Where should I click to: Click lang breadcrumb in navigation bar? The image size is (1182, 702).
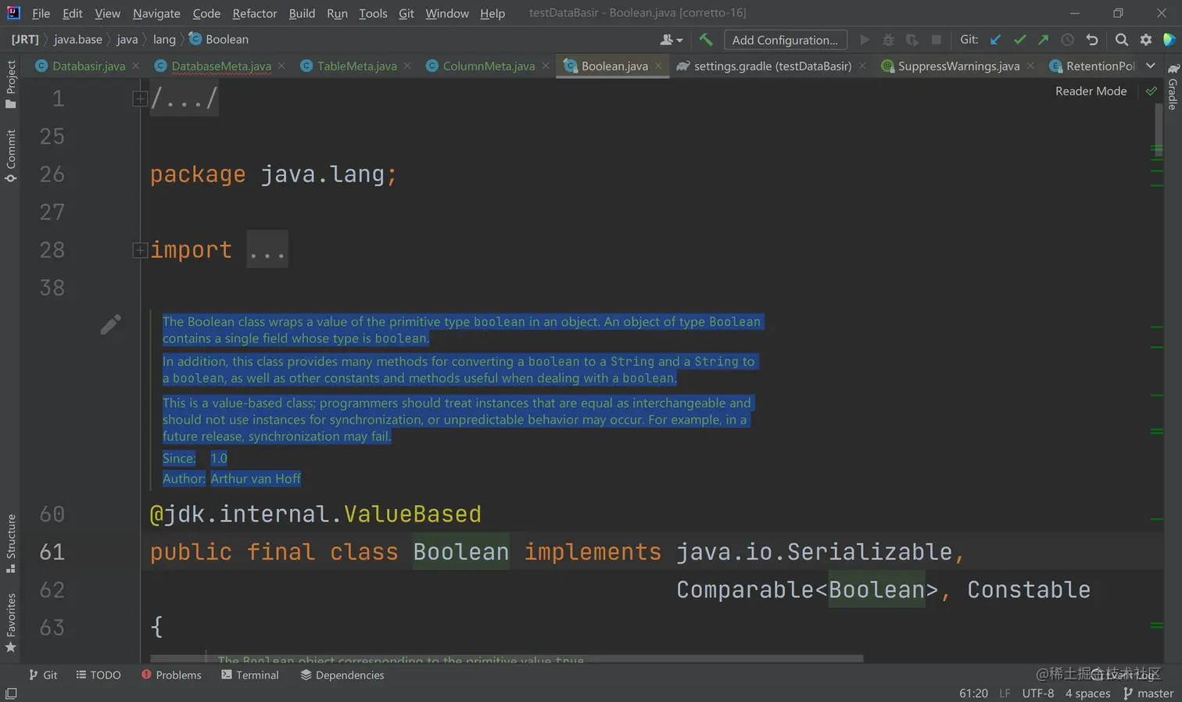164,39
